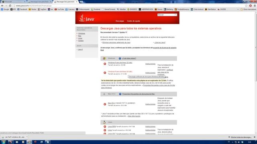Viewport: 257px width, 144px height.
Task: Open the Google bookmark
Action: pos(5,10)
